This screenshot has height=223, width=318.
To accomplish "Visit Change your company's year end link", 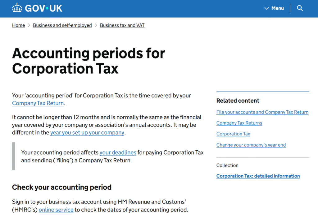I will tap(251, 145).
